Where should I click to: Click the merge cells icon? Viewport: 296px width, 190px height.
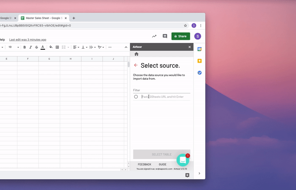pos(64,47)
